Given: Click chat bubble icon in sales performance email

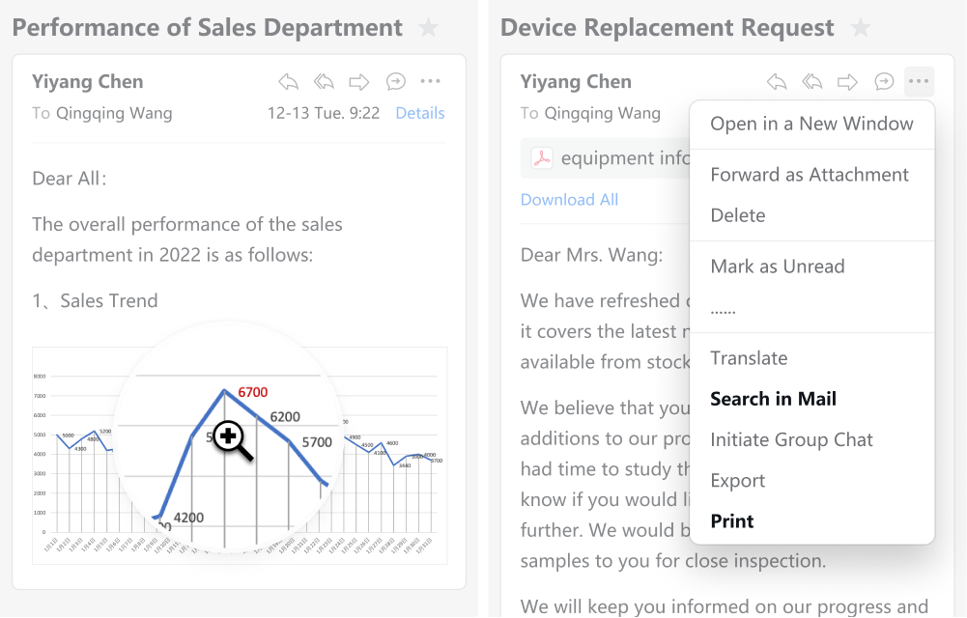Looking at the screenshot, I should [x=395, y=82].
